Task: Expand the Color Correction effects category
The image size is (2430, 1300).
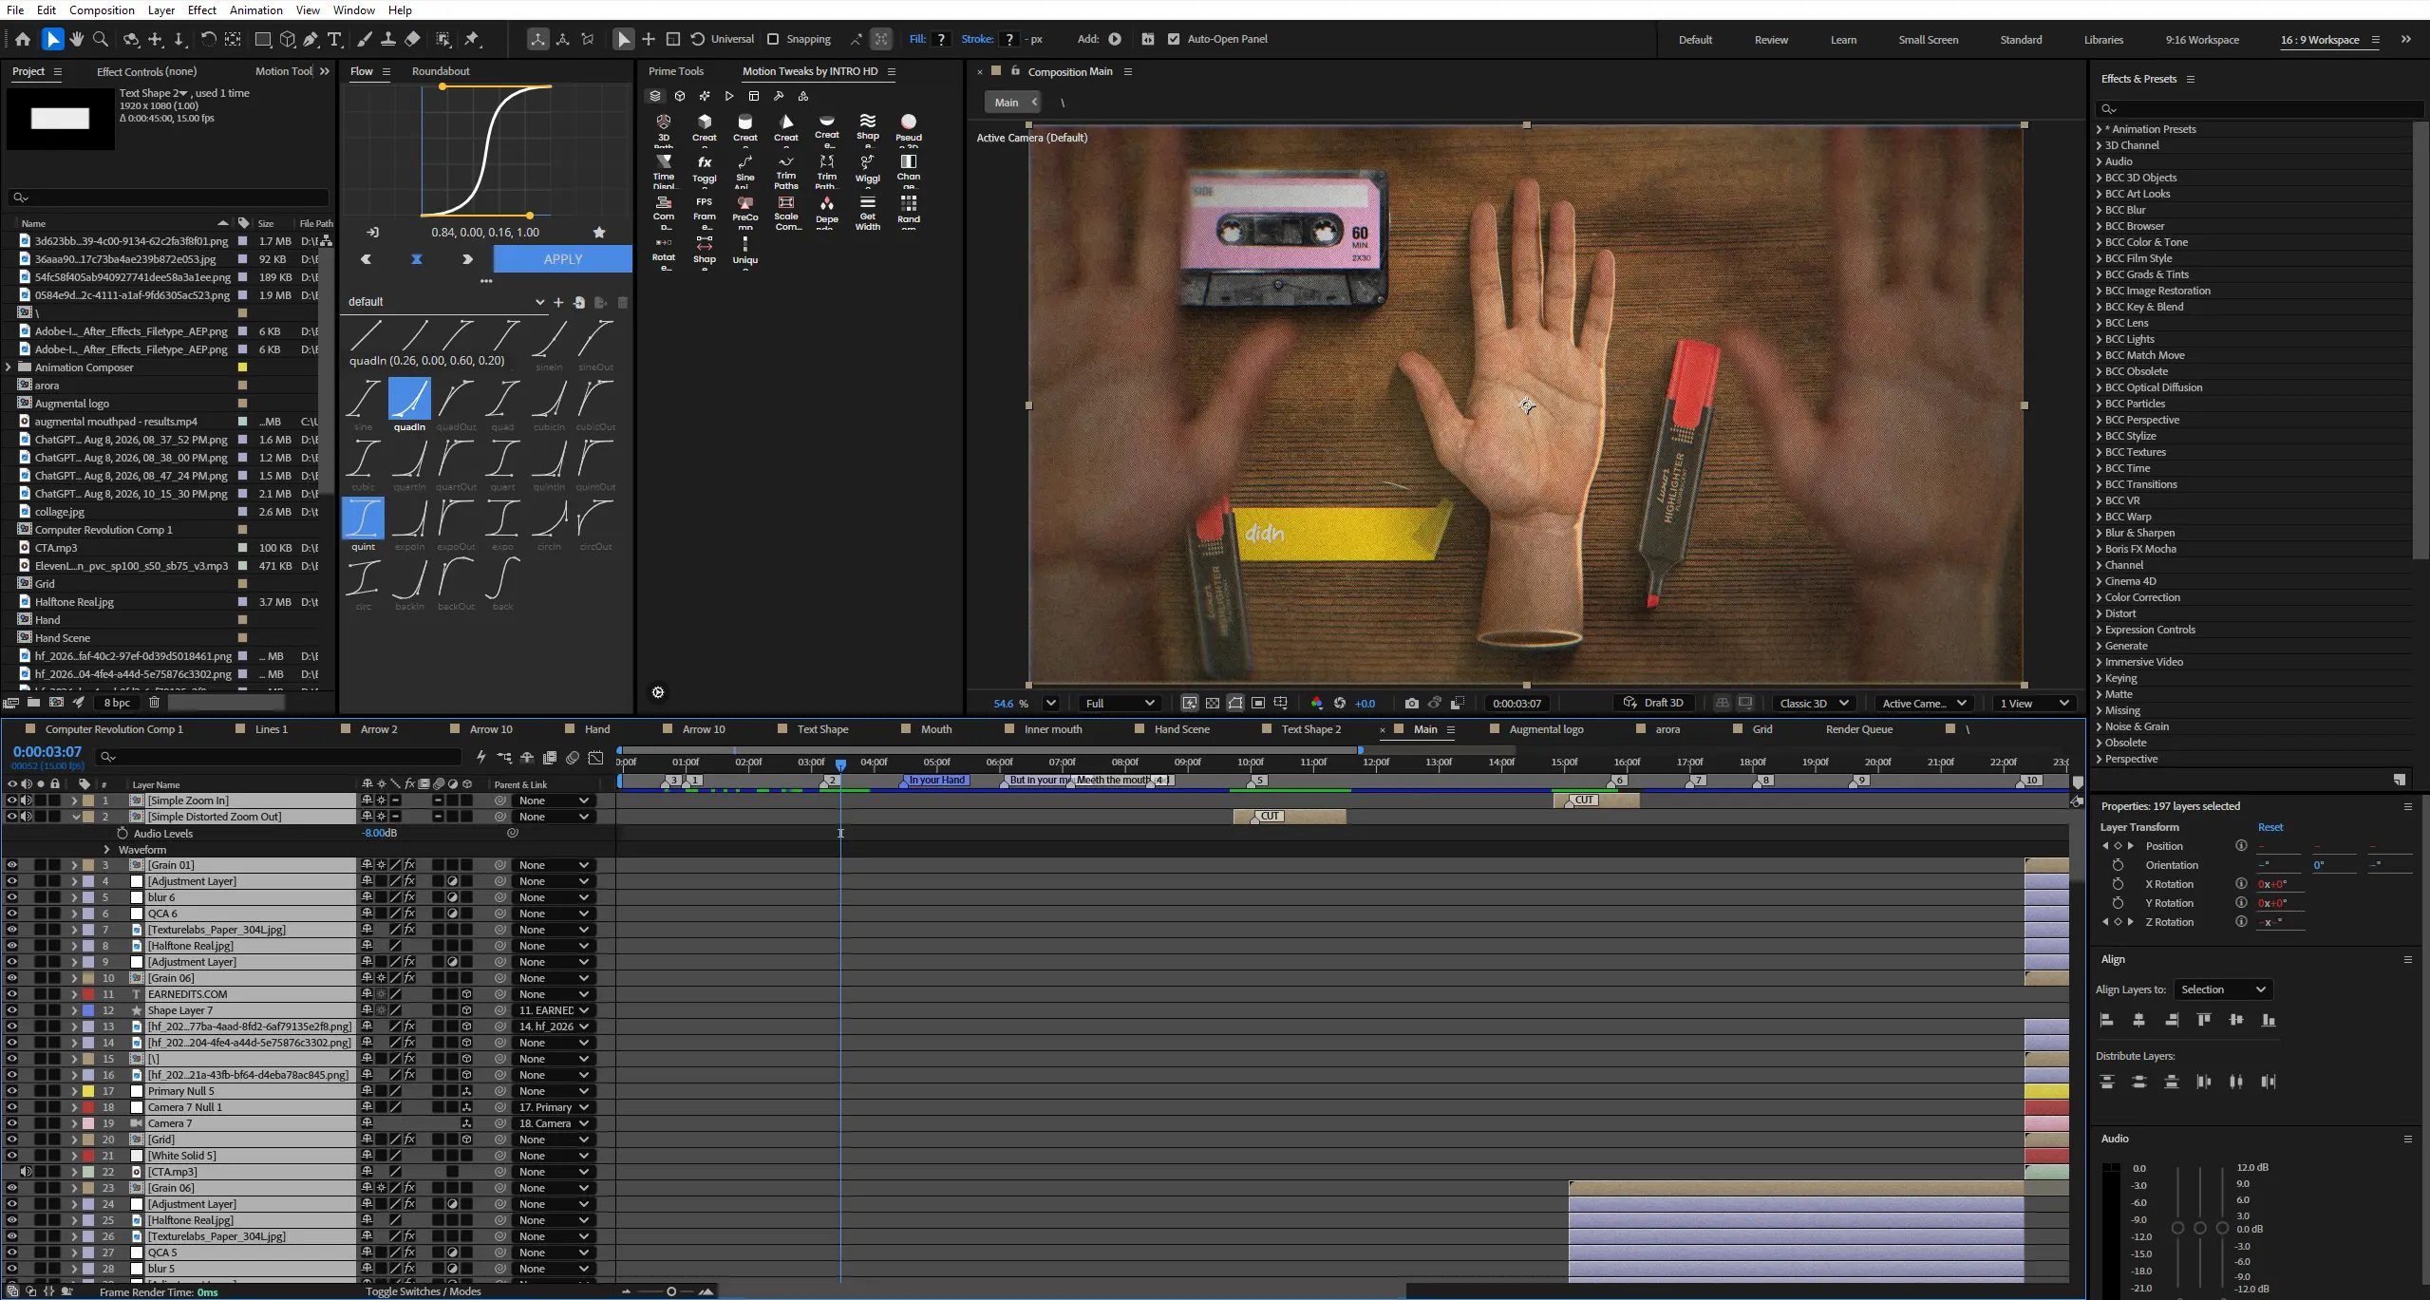Action: 2099,597
